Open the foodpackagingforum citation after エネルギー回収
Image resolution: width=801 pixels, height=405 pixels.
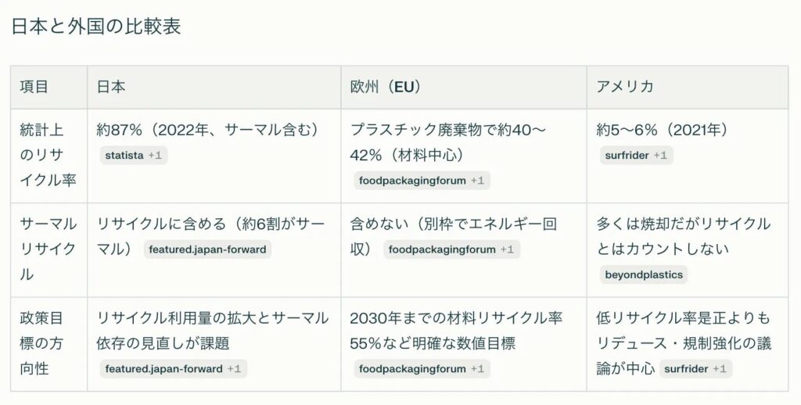(x=451, y=250)
